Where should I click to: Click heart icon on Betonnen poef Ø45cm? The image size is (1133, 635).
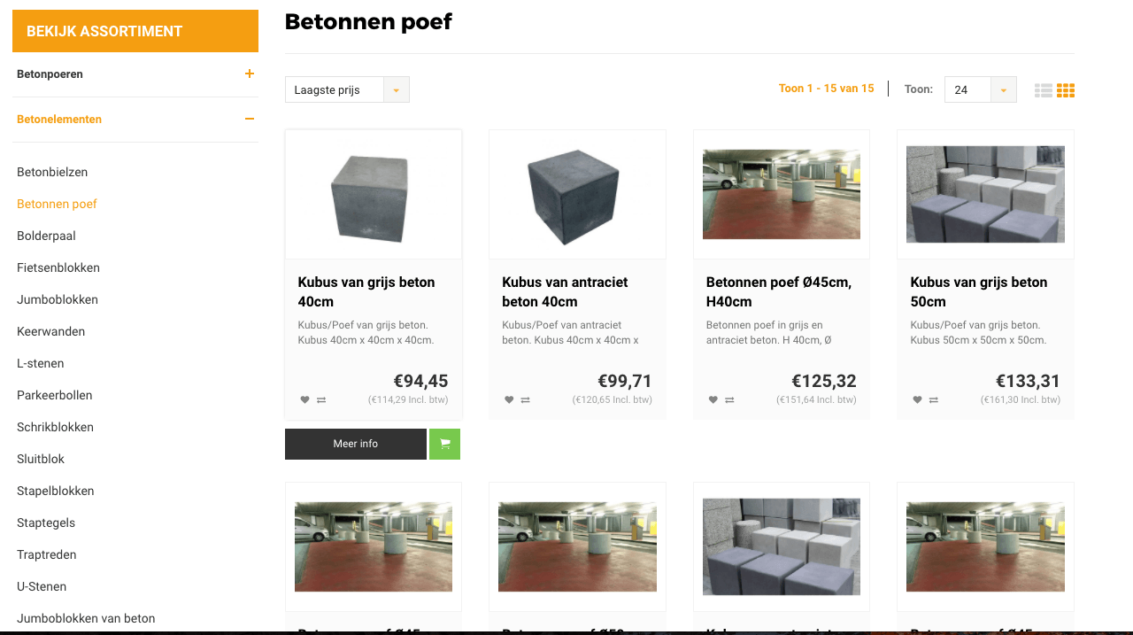(x=713, y=400)
